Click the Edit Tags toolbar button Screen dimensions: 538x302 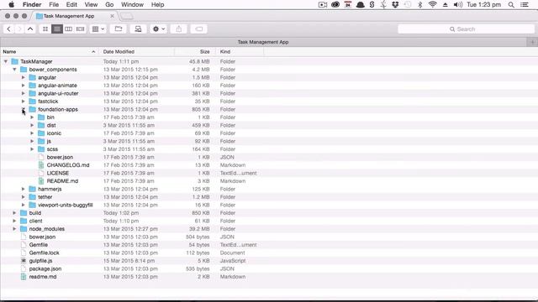click(198, 29)
